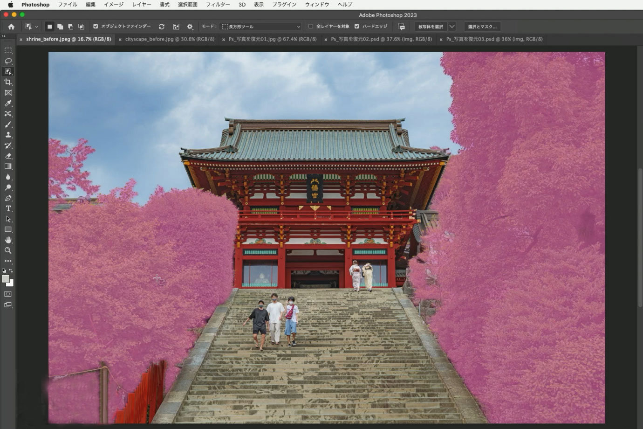The height and width of the screenshot is (429, 643).
Task: Select the Brush tool
Action: (x=8, y=125)
